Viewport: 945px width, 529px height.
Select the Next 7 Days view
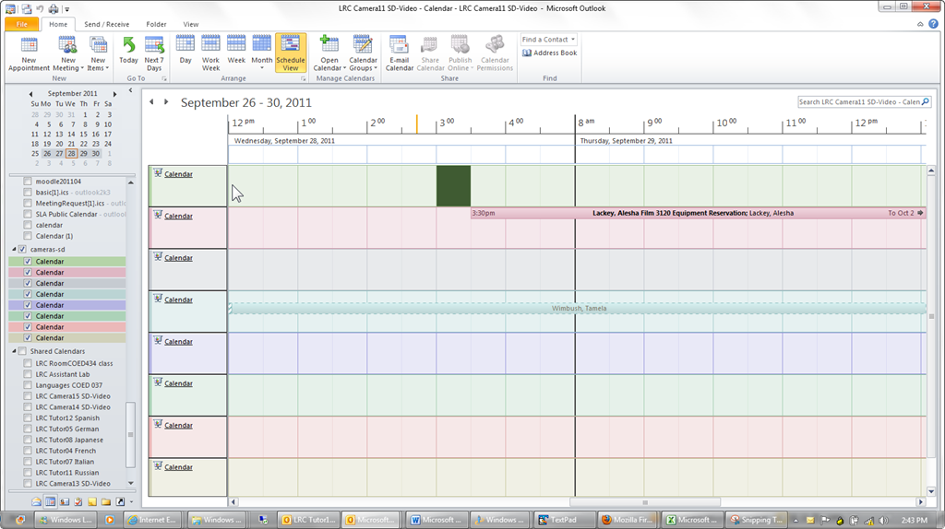click(154, 53)
